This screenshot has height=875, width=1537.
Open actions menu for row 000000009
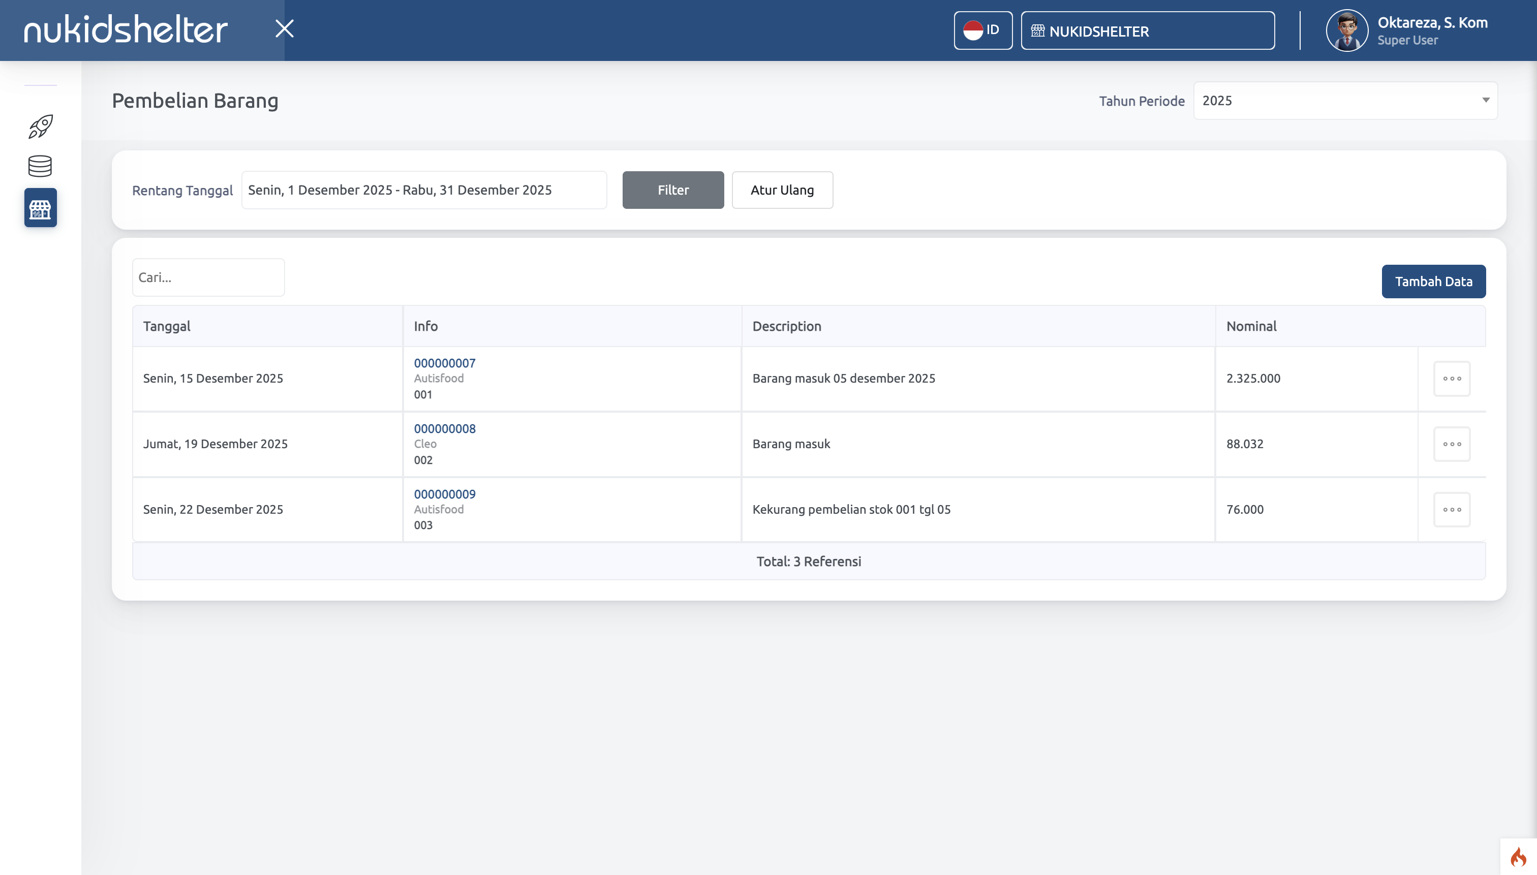tap(1451, 510)
